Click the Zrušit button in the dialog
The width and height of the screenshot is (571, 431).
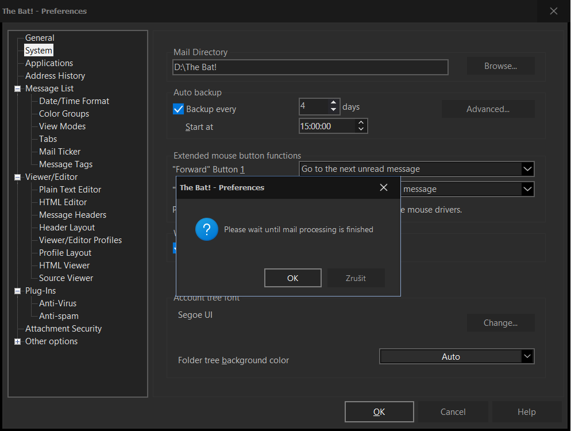[x=356, y=278]
